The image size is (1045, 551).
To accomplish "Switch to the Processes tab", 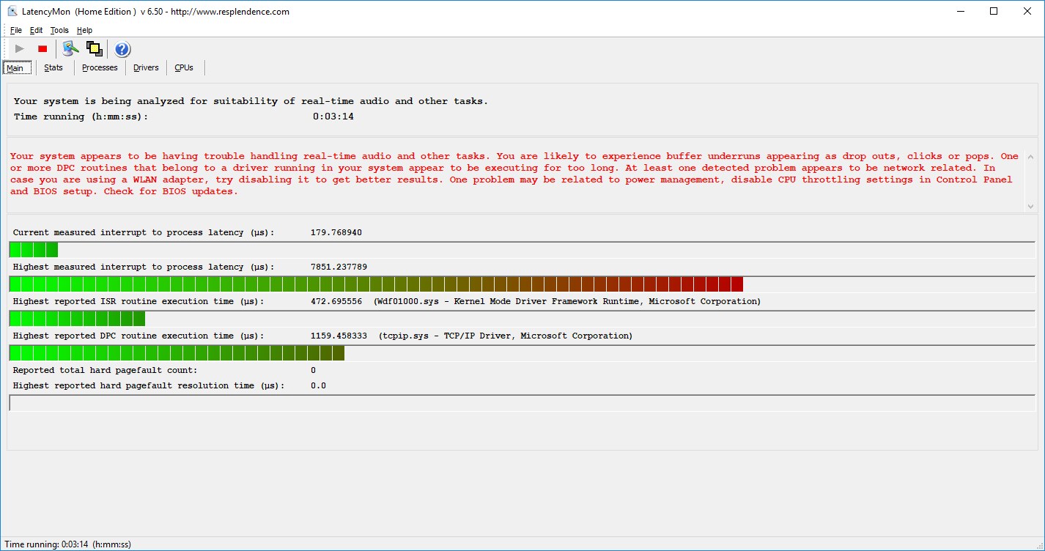I will 100,67.
